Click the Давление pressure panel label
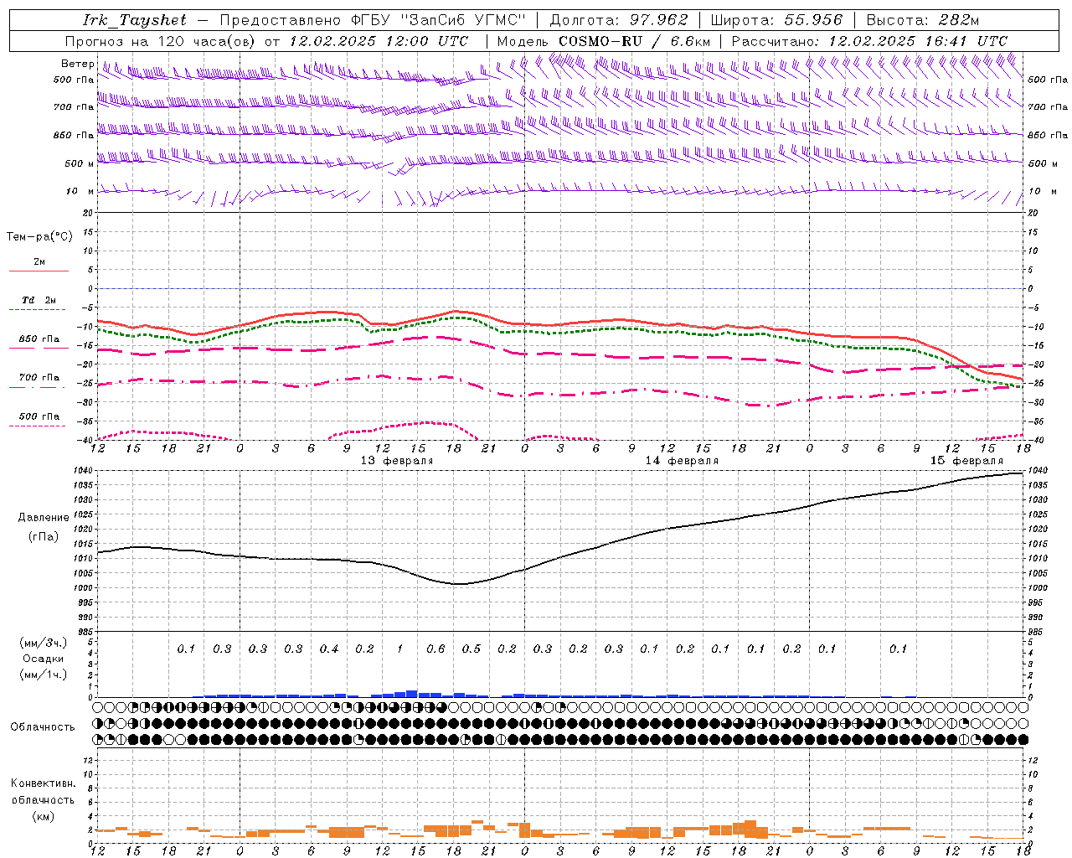Image resolution: width=1072 pixels, height=858 pixels. [44, 518]
